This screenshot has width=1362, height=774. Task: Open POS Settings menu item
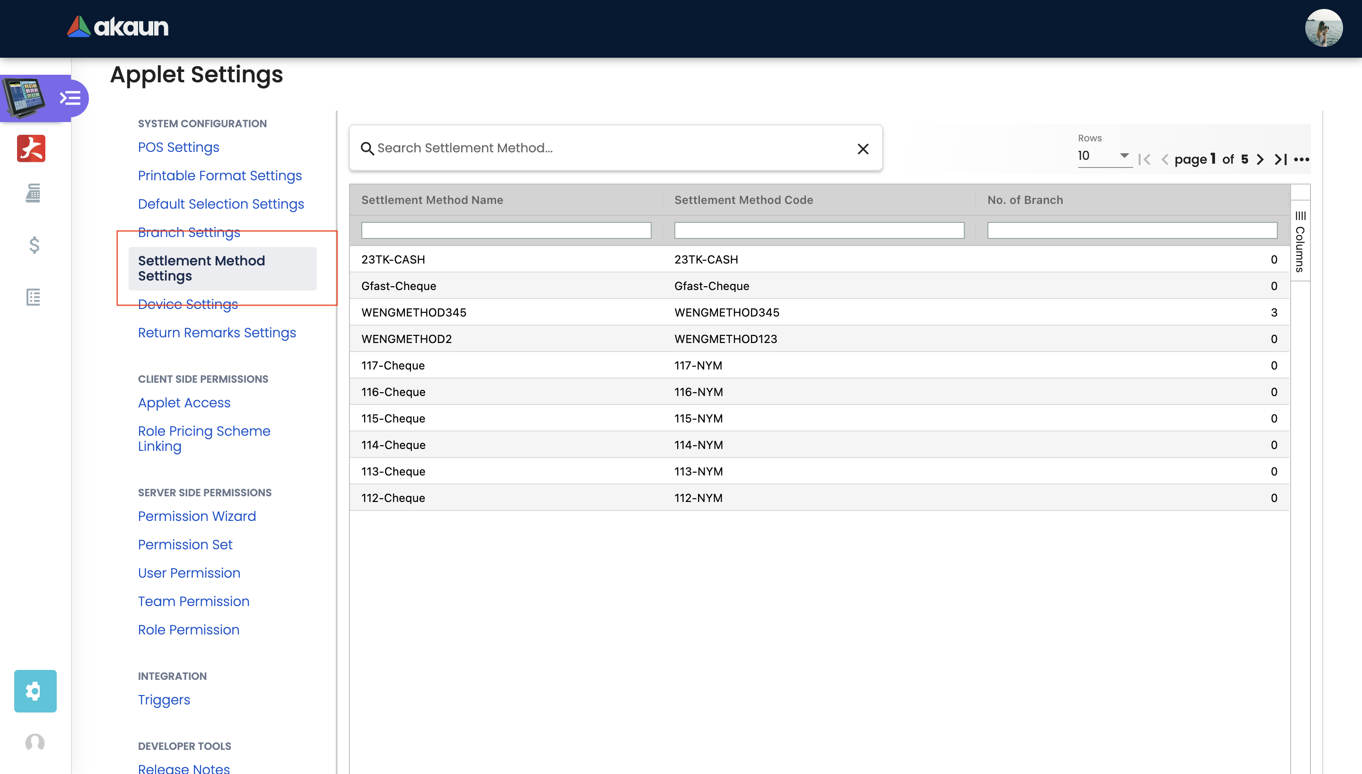[178, 147]
